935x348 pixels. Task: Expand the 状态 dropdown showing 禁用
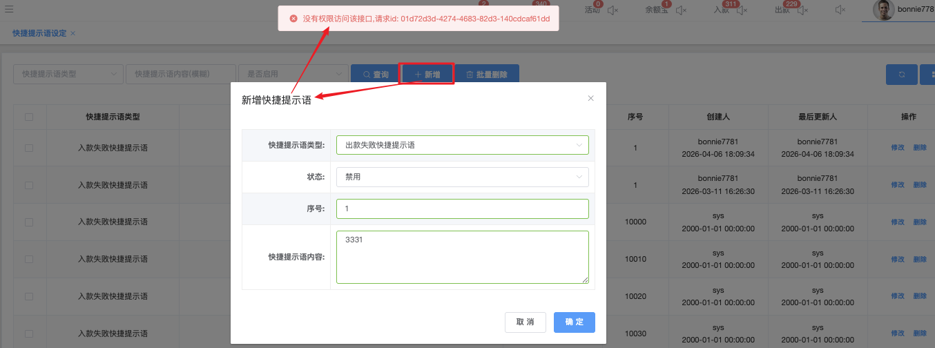tap(462, 177)
